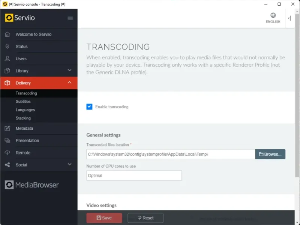Screen dimensions: 300x225
Task: Click the scrollbar down arrow
Action: point(297,222)
